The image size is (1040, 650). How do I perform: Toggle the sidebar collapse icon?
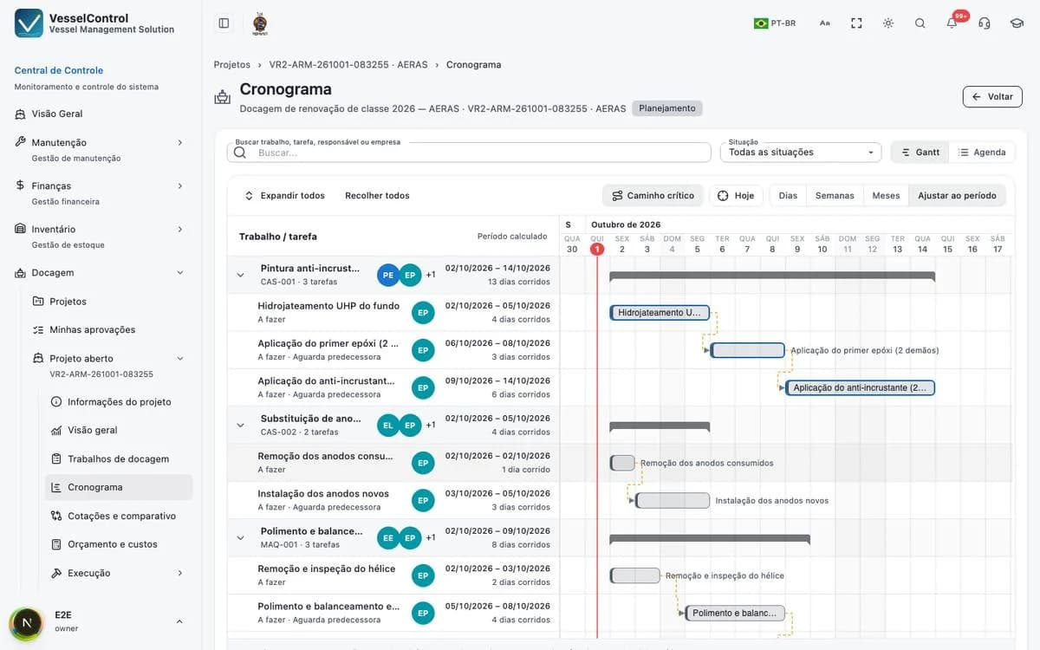(x=224, y=23)
